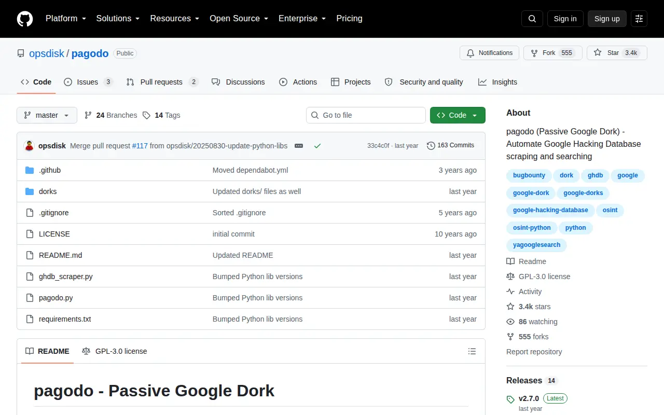The width and height of the screenshot is (664, 415).
Task: Open the README outline list icon
Action: (472, 351)
